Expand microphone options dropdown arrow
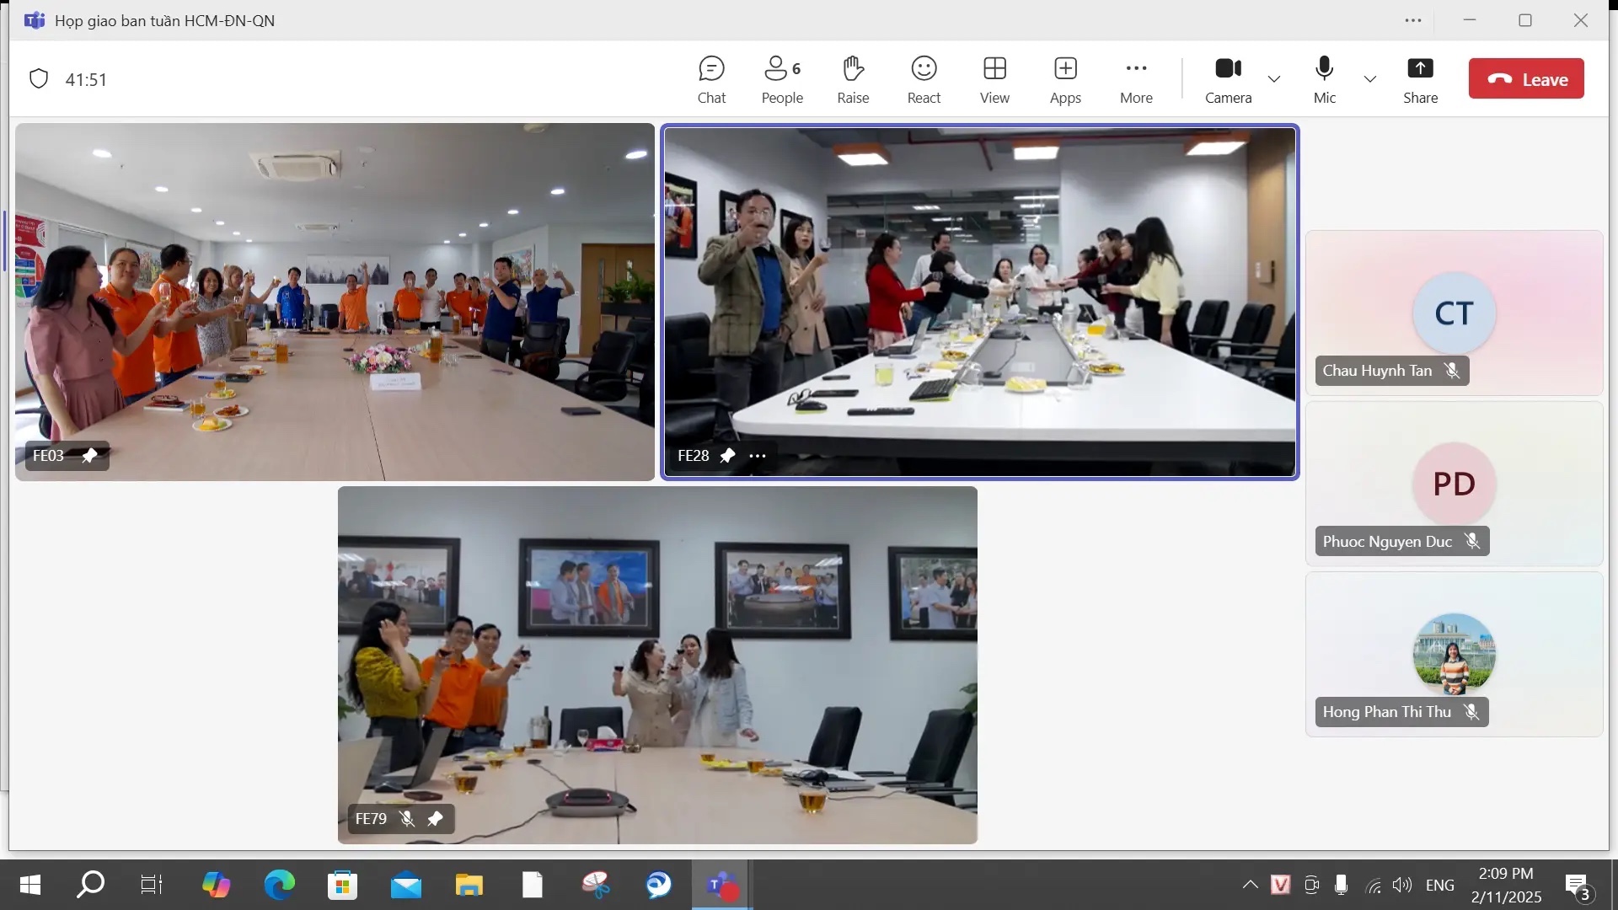This screenshot has height=910, width=1618. [1370, 79]
